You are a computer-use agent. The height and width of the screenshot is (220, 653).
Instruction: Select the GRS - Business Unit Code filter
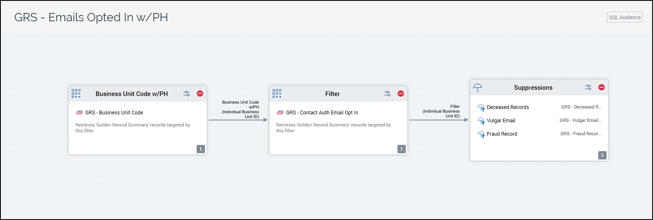click(x=114, y=113)
